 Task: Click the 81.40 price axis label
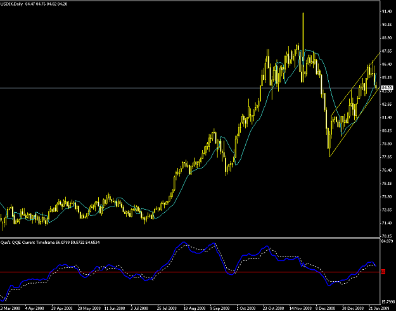pos(387,118)
